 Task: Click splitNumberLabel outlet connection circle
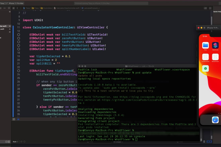pyautogui.click(x=19, y=49)
